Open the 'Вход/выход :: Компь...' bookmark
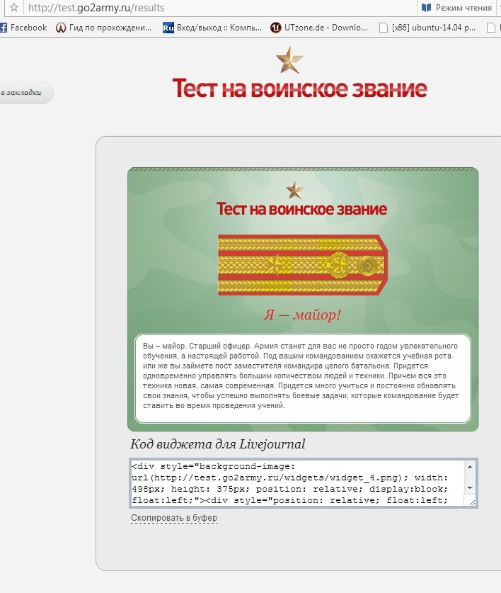 pos(212,28)
